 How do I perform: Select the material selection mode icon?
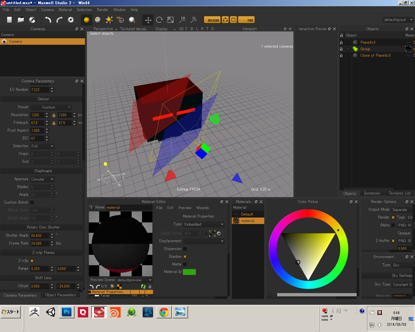(109, 20)
